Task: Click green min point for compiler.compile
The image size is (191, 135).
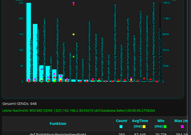Action: pos(74,57)
